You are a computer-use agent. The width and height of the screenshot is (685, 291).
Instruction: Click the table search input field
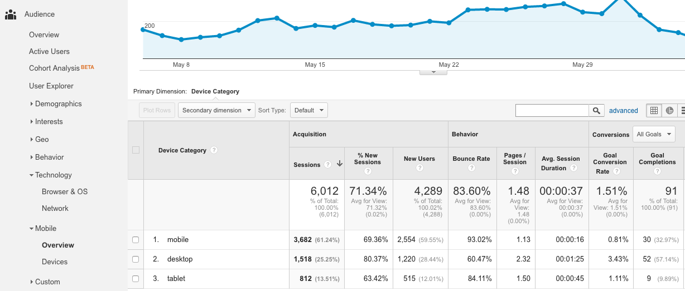pos(552,111)
